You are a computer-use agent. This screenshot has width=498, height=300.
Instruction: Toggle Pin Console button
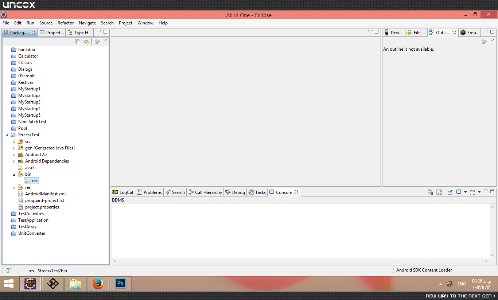point(450,192)
